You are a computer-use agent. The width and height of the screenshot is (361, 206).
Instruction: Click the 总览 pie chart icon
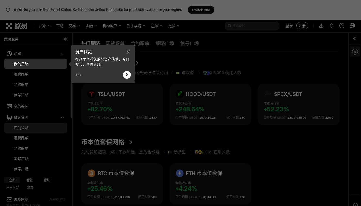(x=9, y=54)
